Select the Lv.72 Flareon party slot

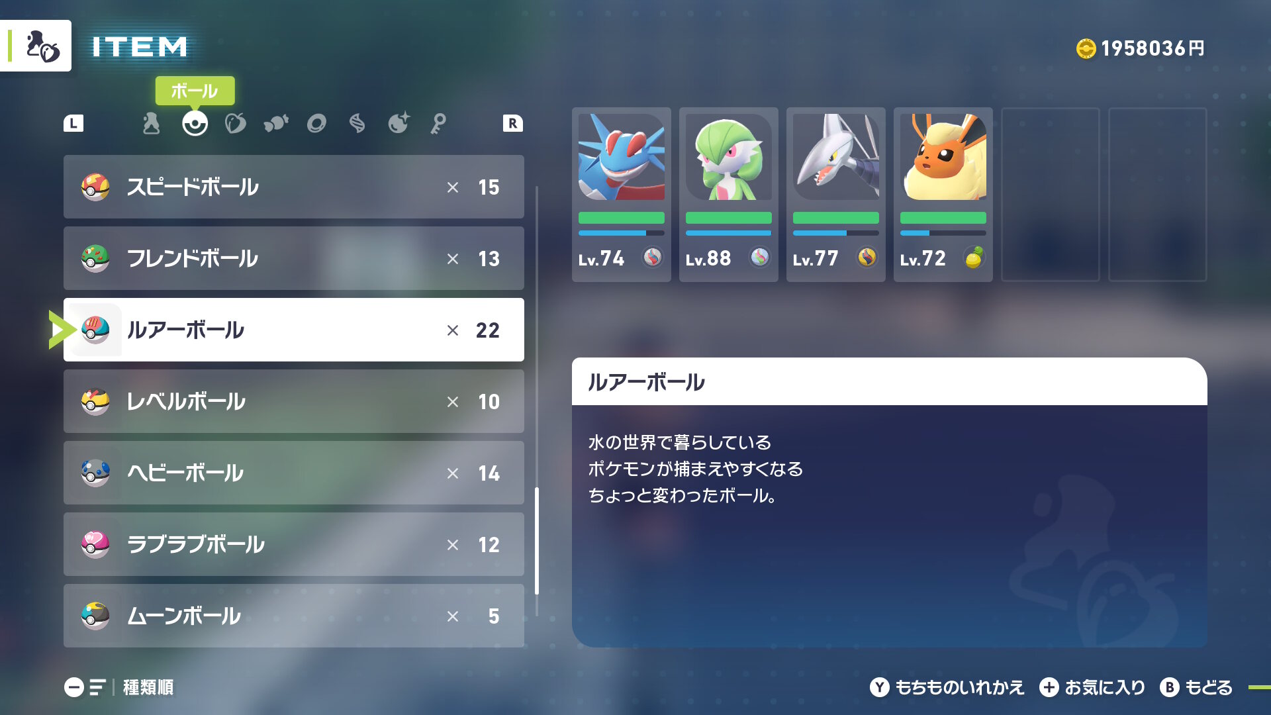(x=943, y=195)
